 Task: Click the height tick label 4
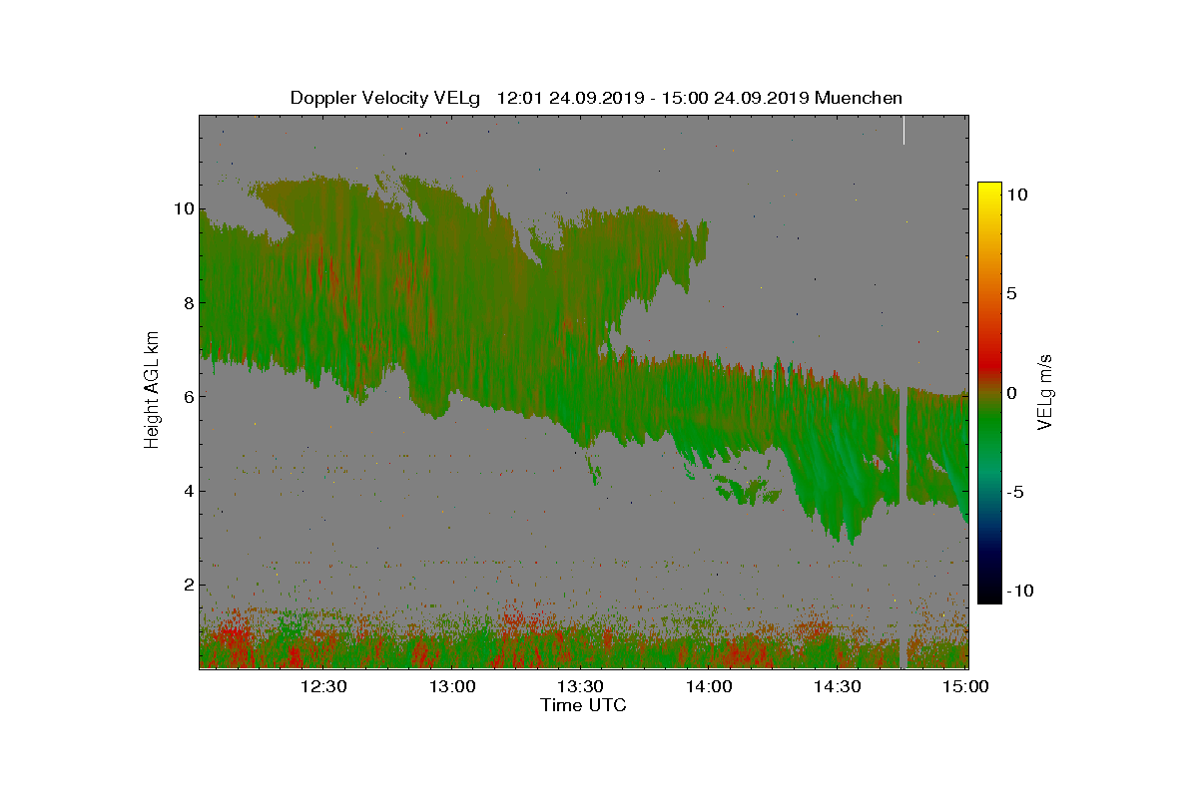click(x=188, y=490)
